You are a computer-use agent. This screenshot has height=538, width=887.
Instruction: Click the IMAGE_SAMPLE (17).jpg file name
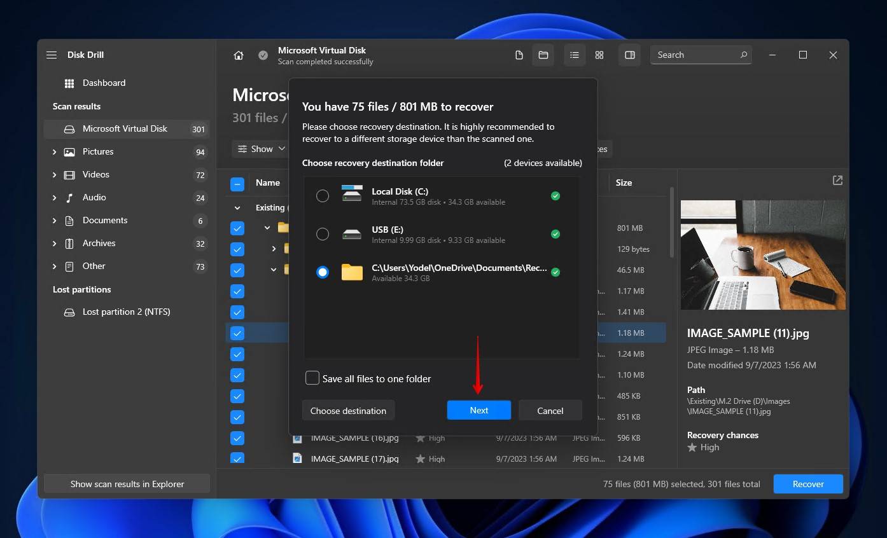355,459
